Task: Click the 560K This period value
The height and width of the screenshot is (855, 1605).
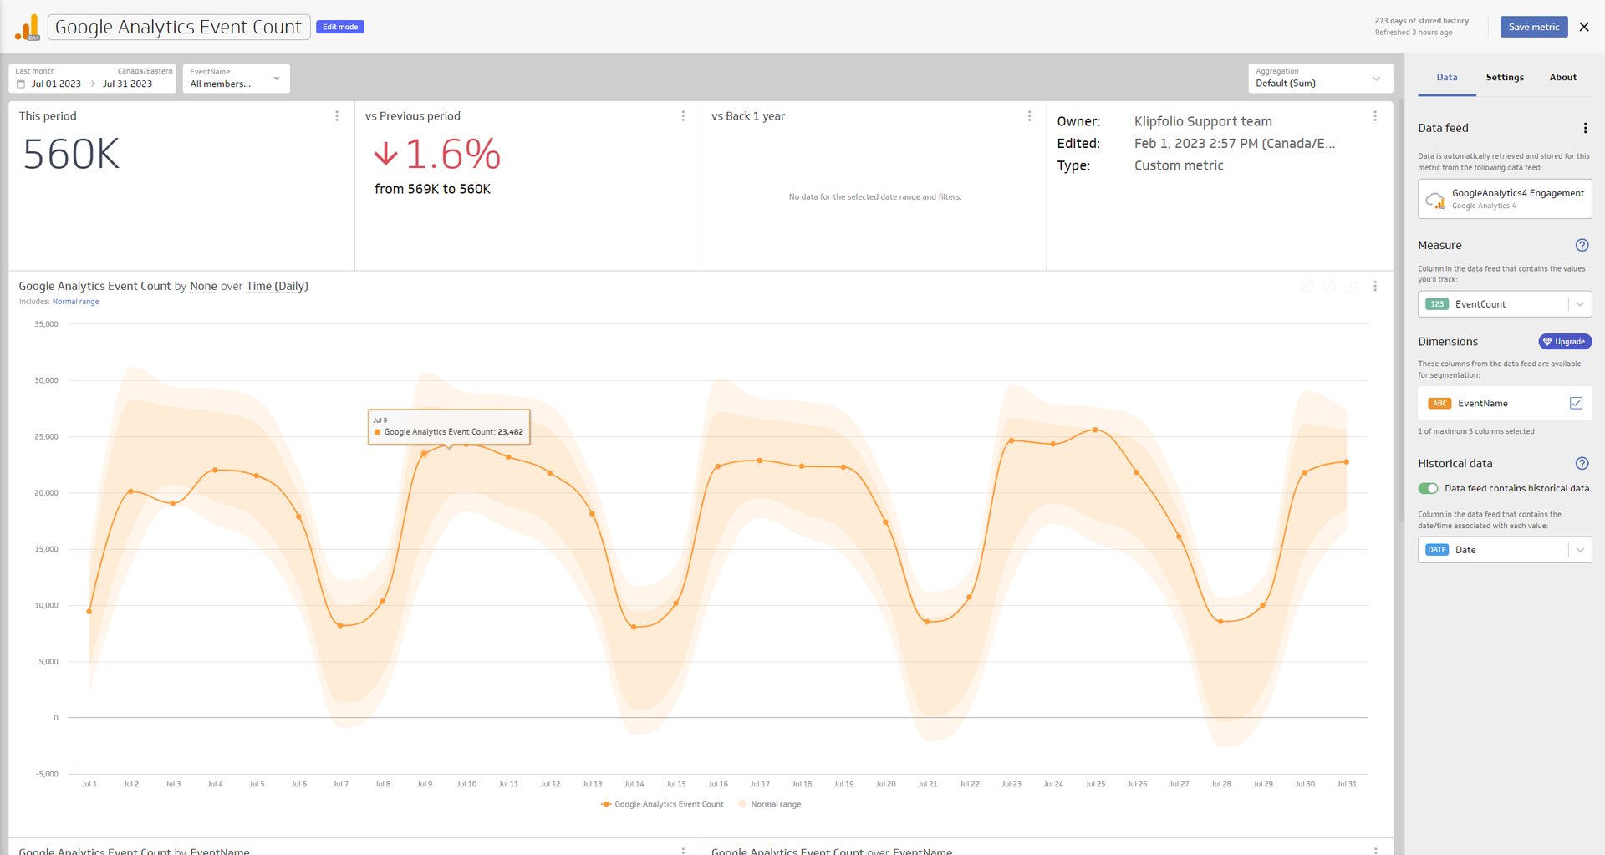Action: (x=72, y=155)
